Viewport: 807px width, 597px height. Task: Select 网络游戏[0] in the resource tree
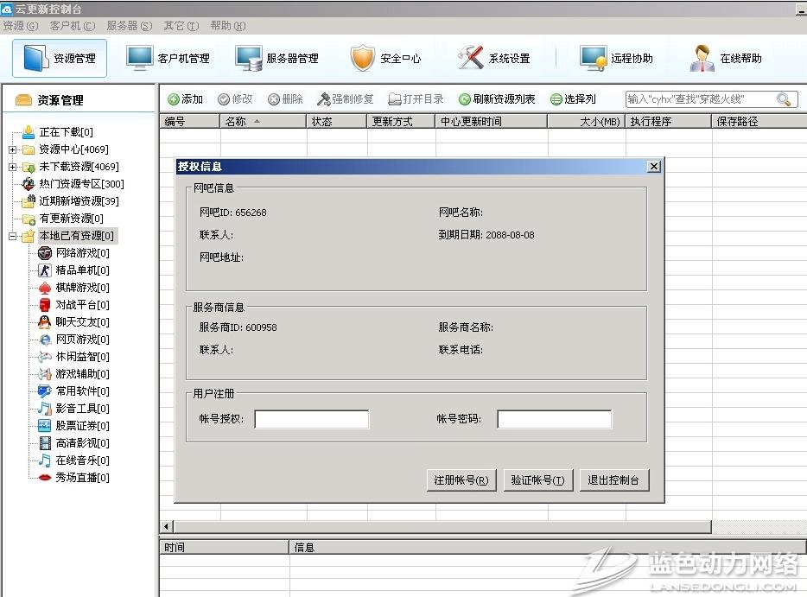coord(82,253)
